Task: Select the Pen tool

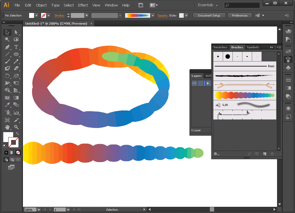Action: pyautogui.click(x=7, y=47)
